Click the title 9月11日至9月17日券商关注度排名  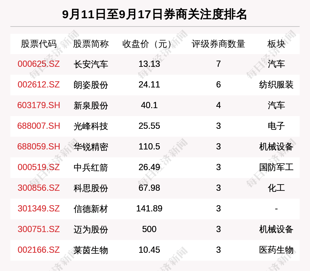point(154,14)
